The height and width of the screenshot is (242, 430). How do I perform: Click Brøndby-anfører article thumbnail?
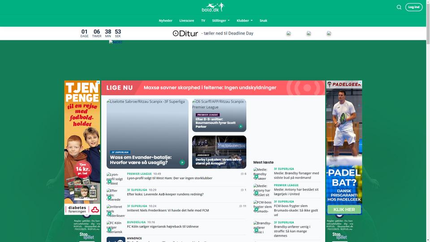[x=262, y=228]
